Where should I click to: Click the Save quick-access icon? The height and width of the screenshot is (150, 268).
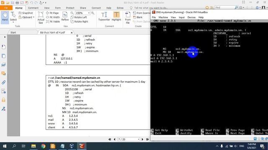[x=13, y=2]
